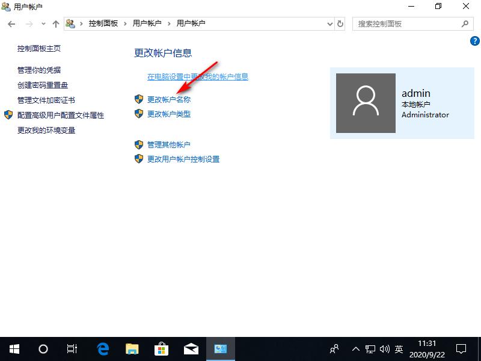Click the Back navigation arrow
The width and height of the screenshot is (481, 361).
pos(12,24)
